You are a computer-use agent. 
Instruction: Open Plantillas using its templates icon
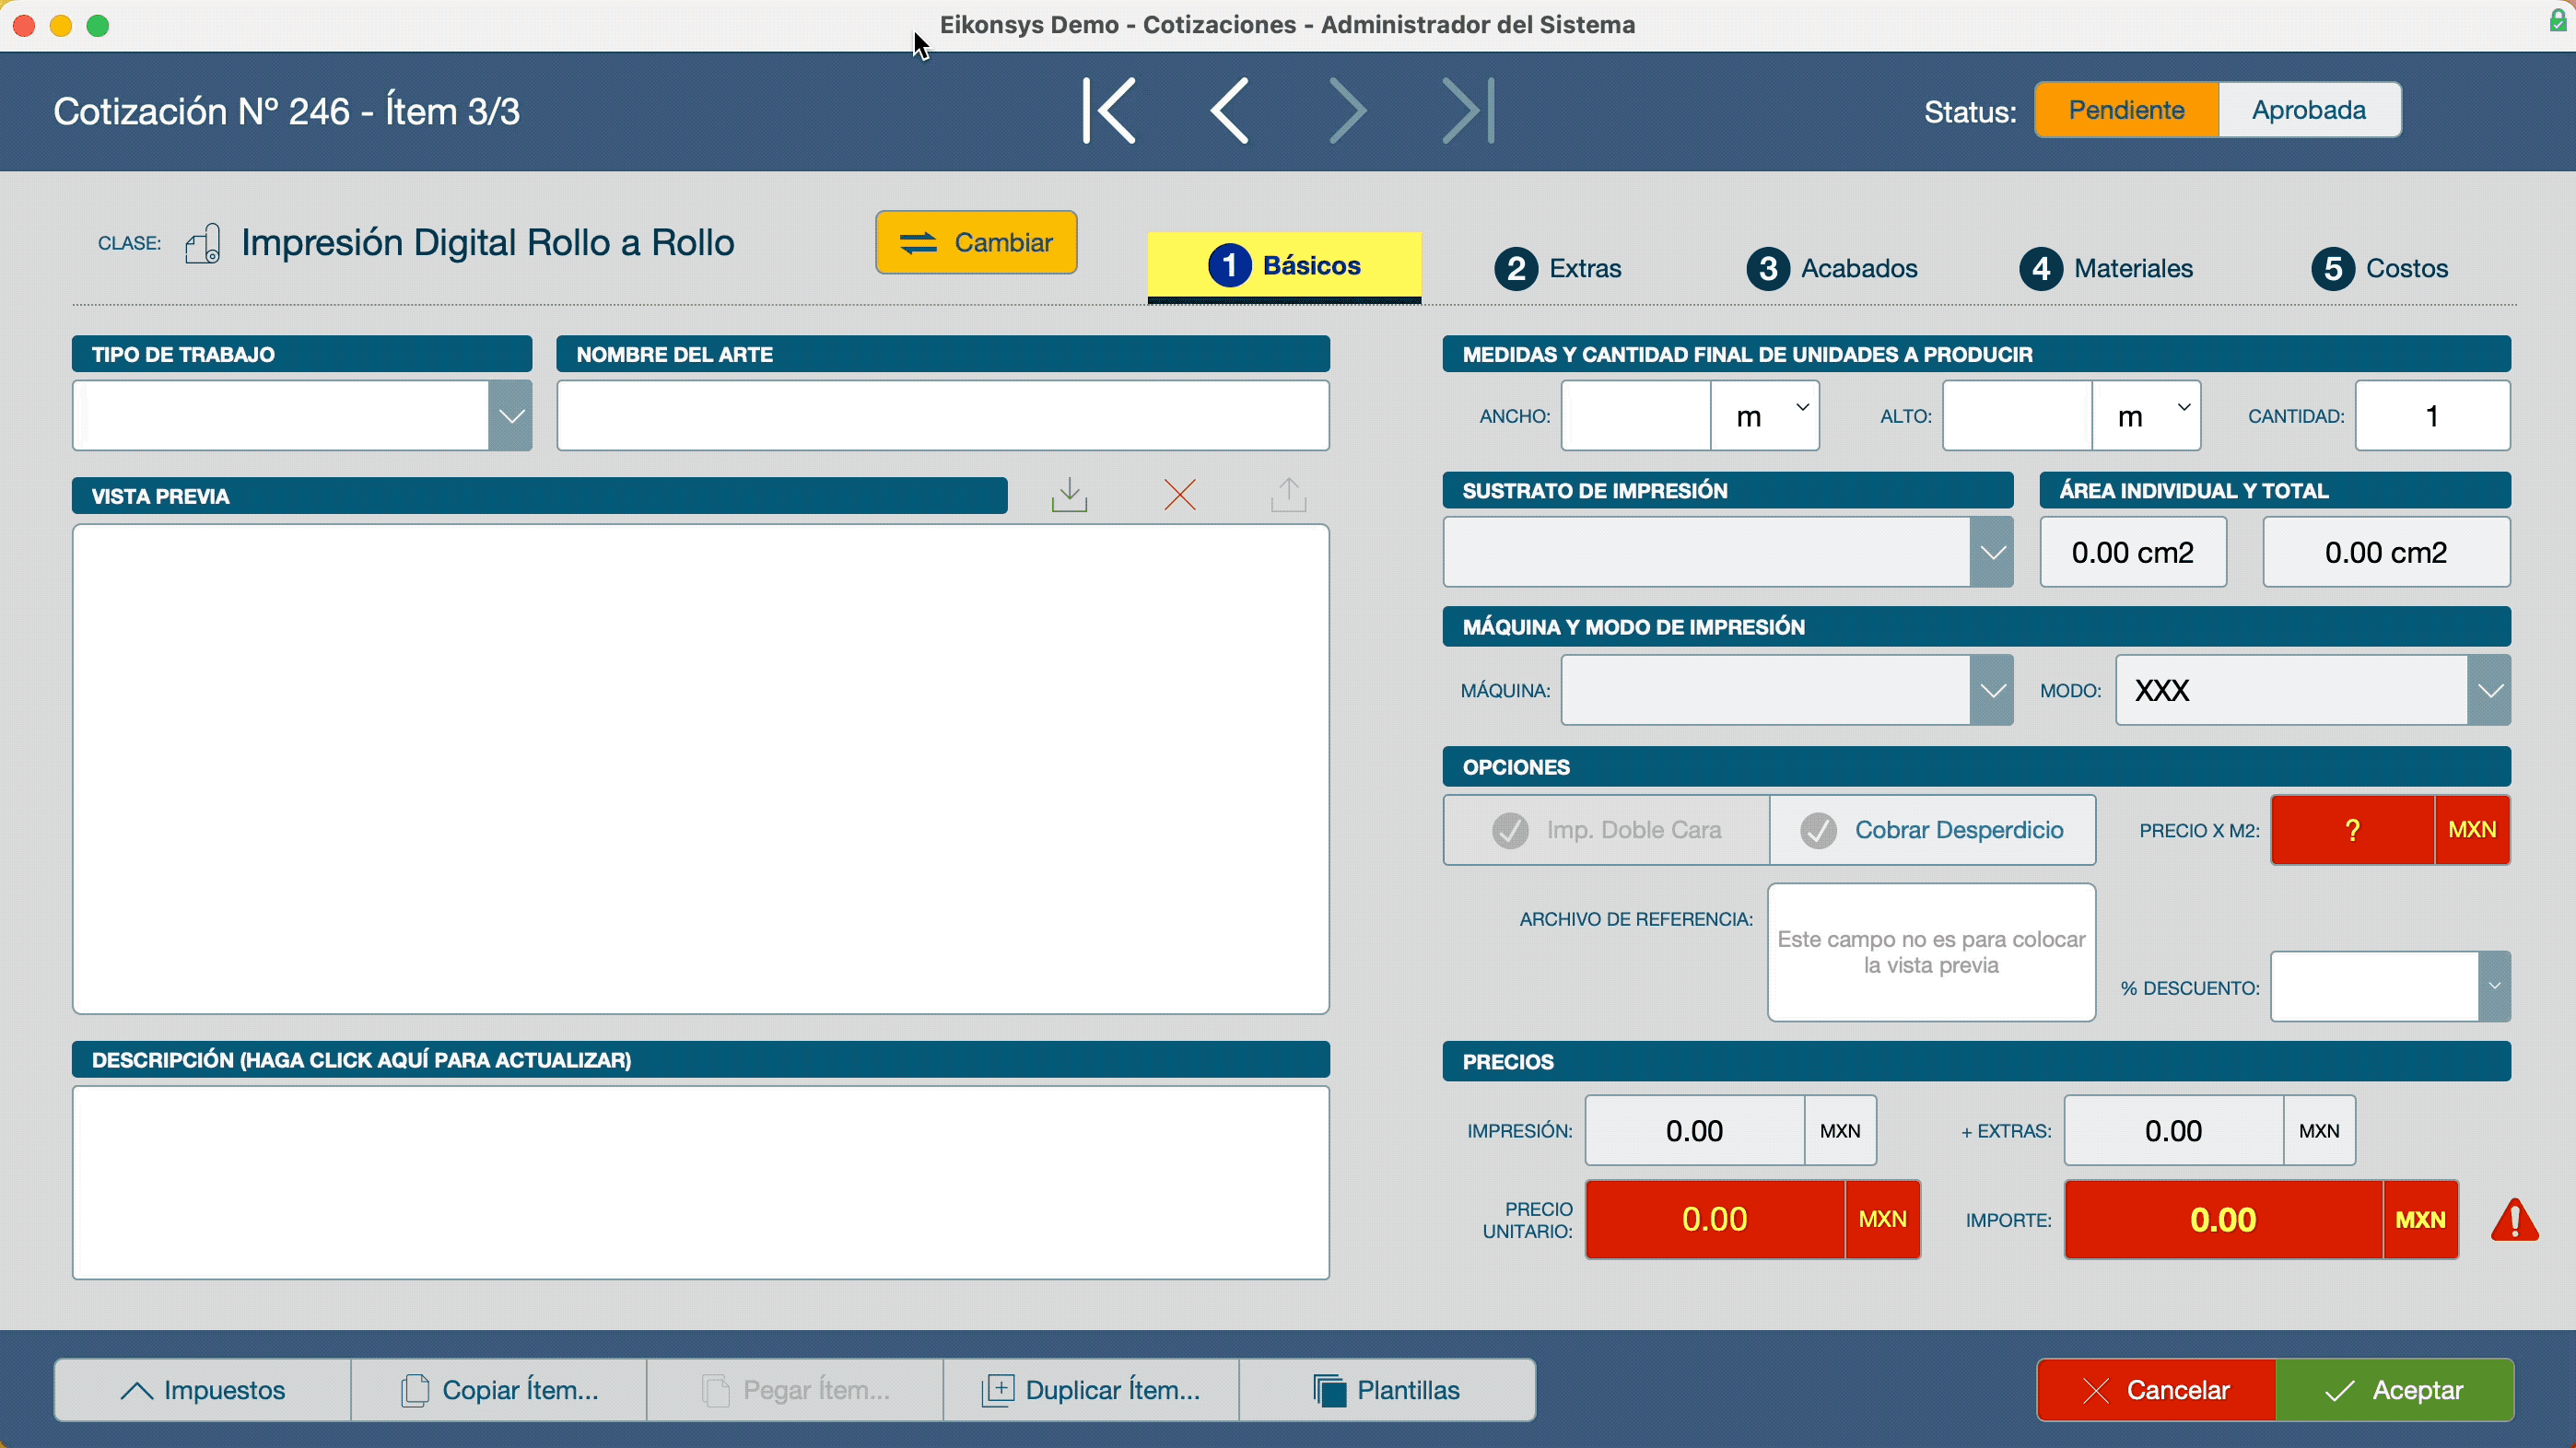pyautogui.click(x=1330, y=1390)
